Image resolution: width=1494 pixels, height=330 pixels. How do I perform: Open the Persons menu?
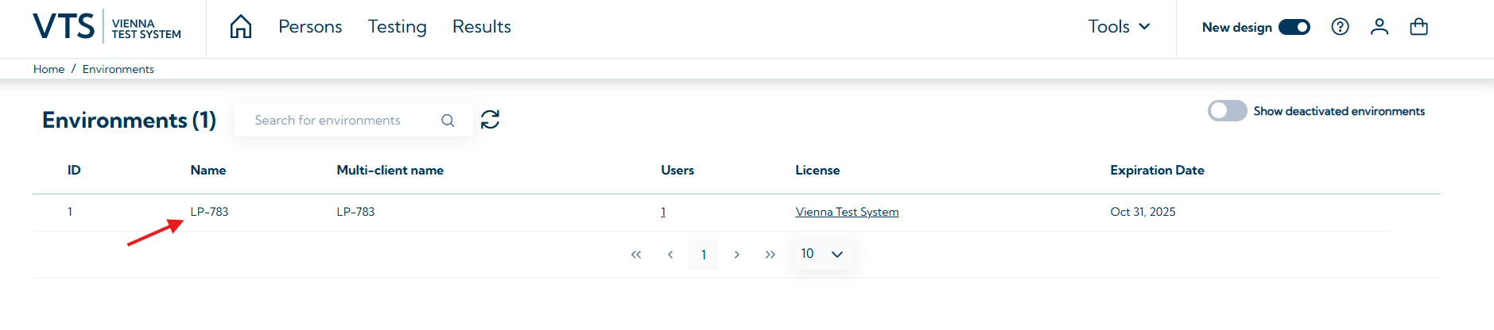(310, 27)
